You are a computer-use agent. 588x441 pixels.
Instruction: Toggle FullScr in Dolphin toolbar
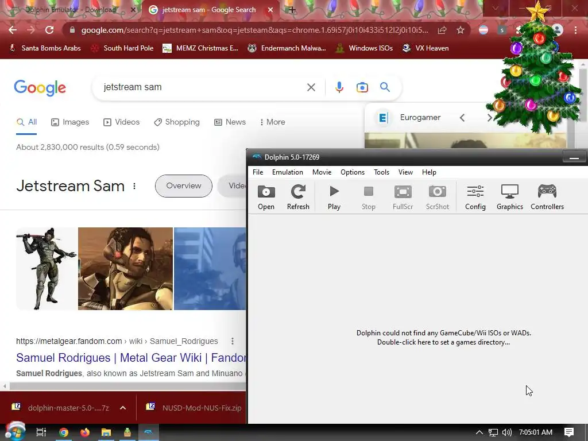pos(403,198)
